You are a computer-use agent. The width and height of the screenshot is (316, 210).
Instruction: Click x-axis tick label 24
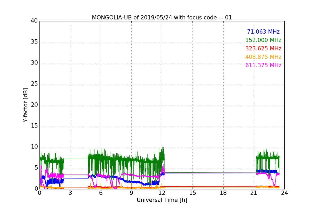tap(284, 193)
